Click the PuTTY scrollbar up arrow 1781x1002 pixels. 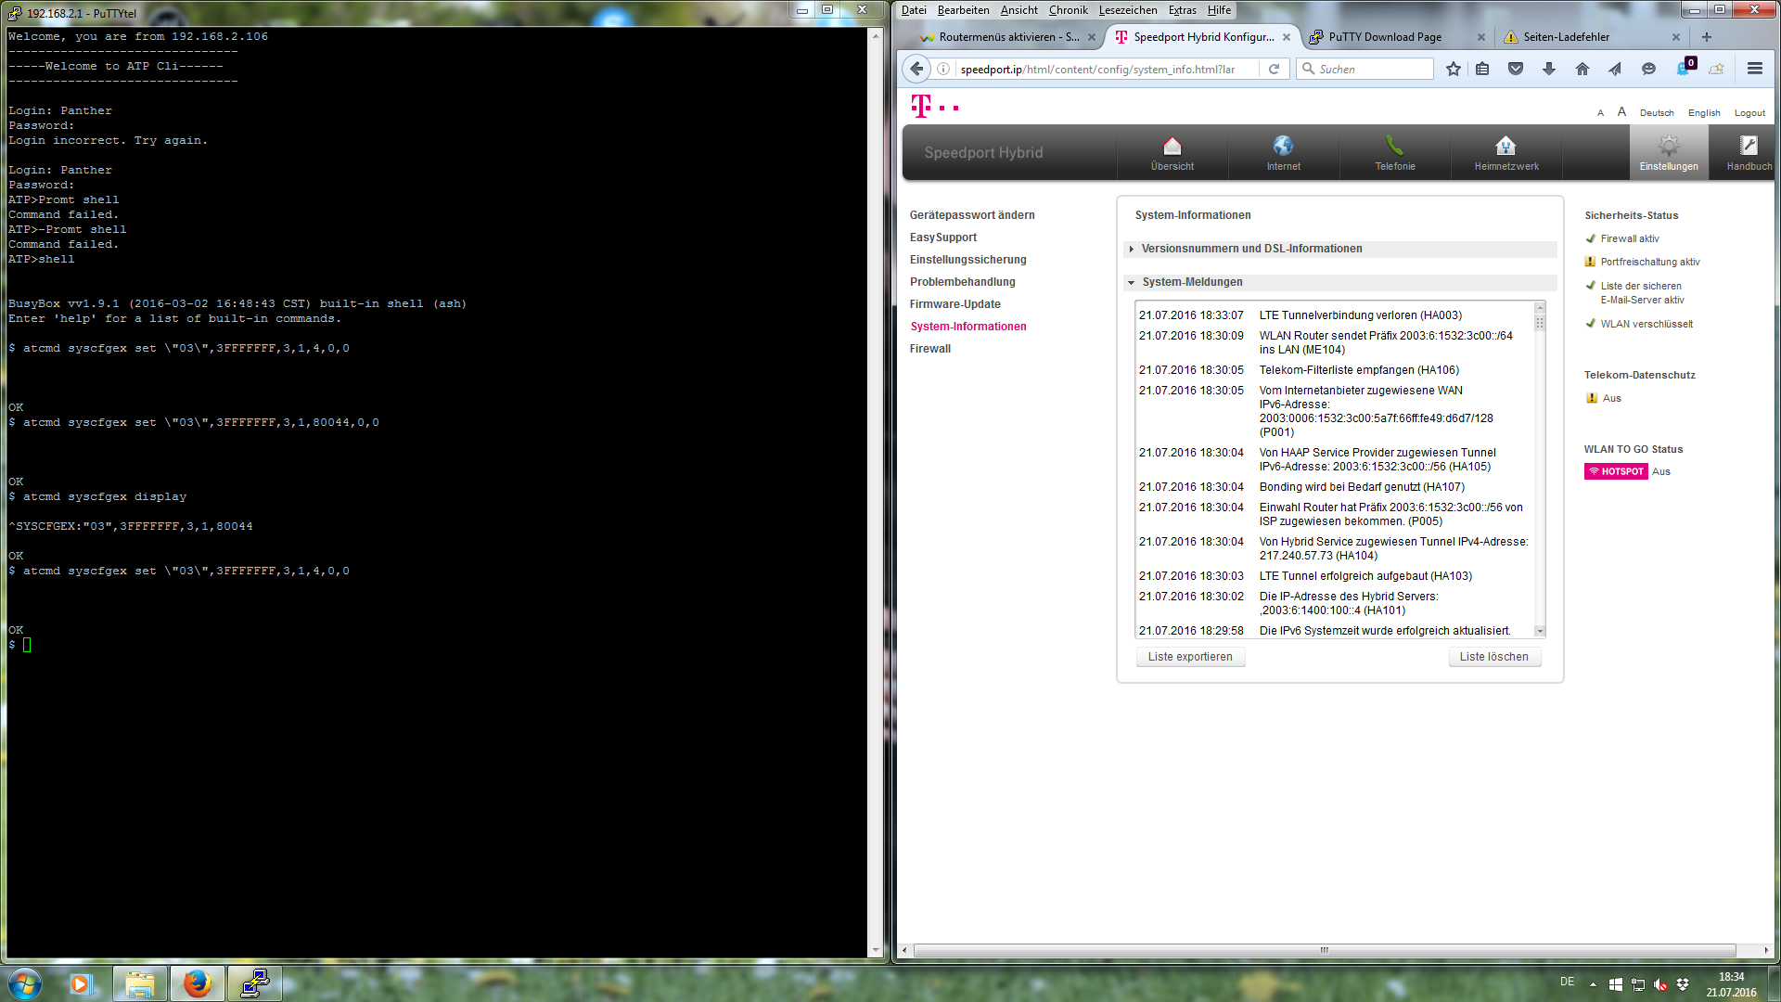click(875, 35)
